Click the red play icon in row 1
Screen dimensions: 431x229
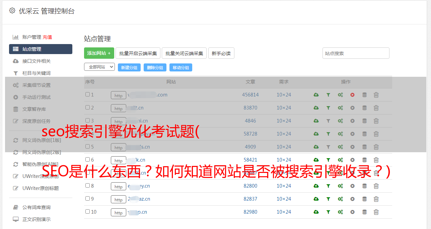[x=352, y=95]
